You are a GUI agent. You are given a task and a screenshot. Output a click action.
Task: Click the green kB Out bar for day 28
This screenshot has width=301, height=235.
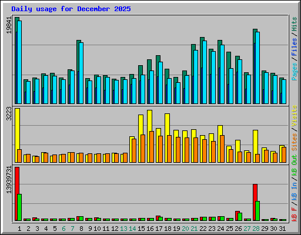point(257,211)
